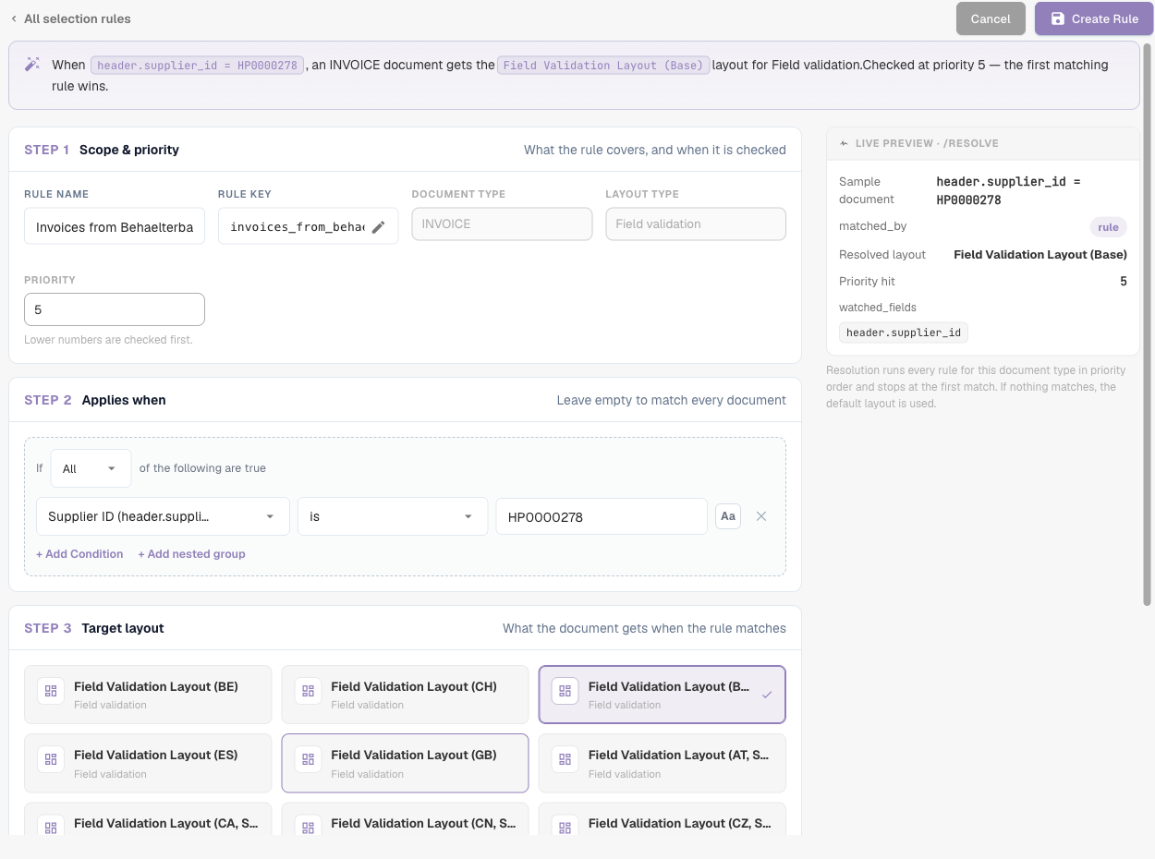The width and height of the screenshot is (1155, 859).
Task: Click the page vertical scrollbar
Action: 1148,323
